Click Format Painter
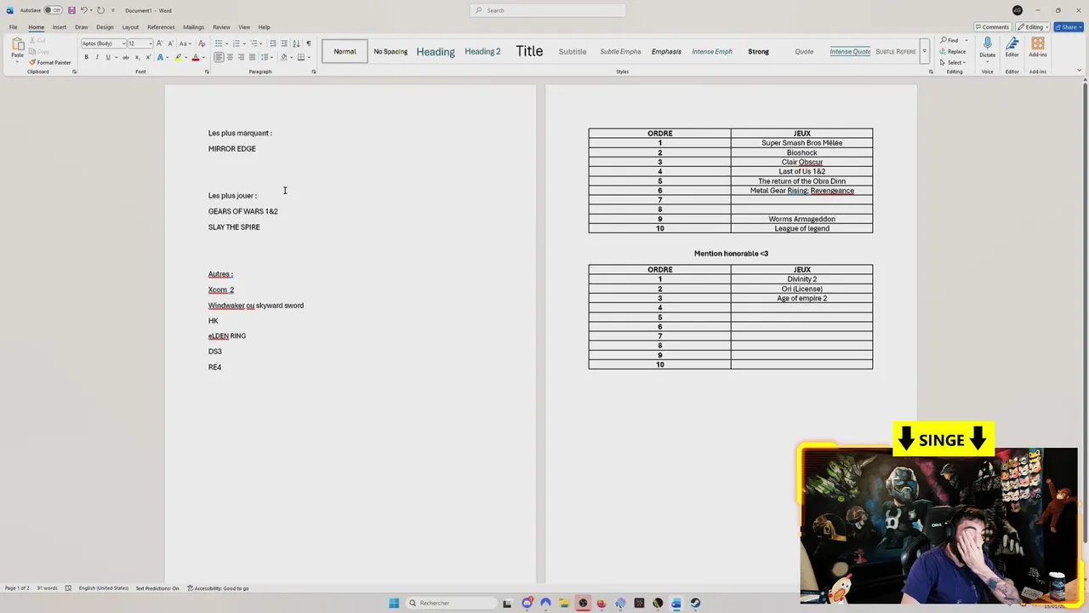1089x613 pixels. tap(50, 63)
